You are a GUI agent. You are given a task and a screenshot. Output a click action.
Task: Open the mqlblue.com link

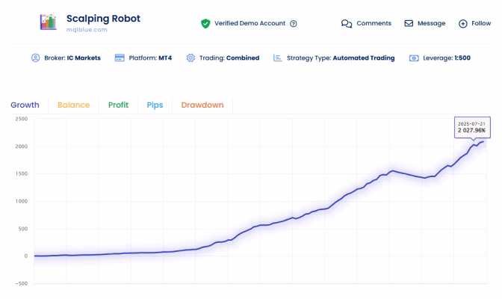point(87,30)
